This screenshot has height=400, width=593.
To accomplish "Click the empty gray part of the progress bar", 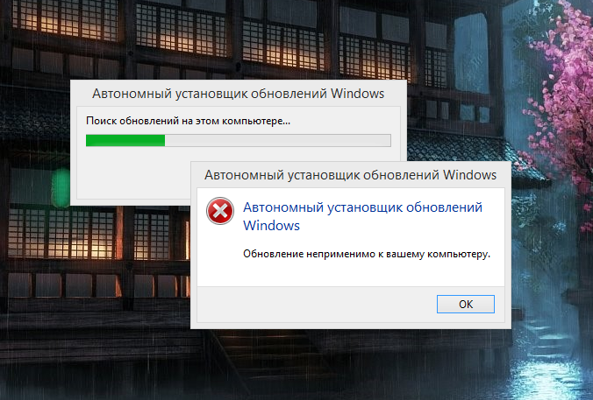I will (277, 140).
